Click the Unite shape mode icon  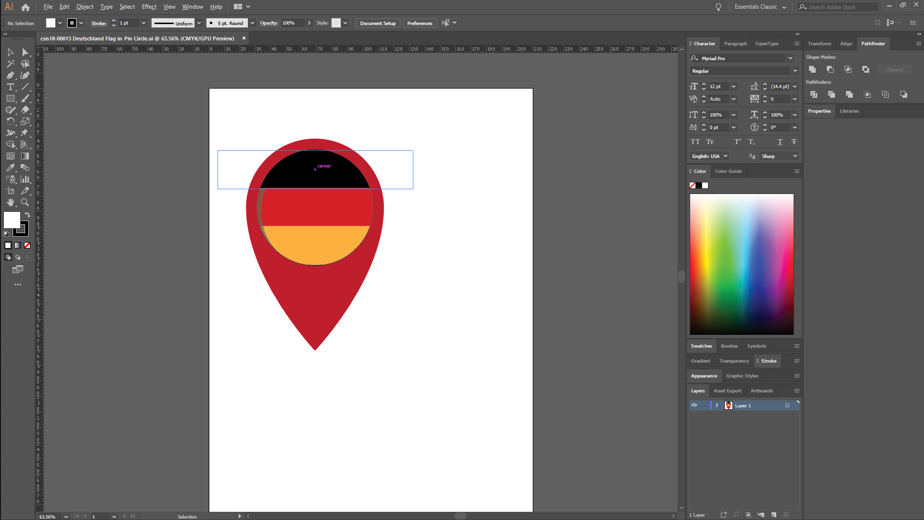click(812, 69)
